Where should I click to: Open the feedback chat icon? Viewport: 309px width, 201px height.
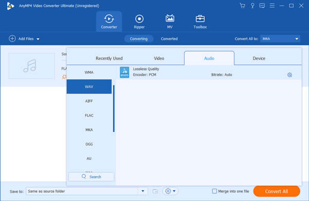tap(262, 6)
